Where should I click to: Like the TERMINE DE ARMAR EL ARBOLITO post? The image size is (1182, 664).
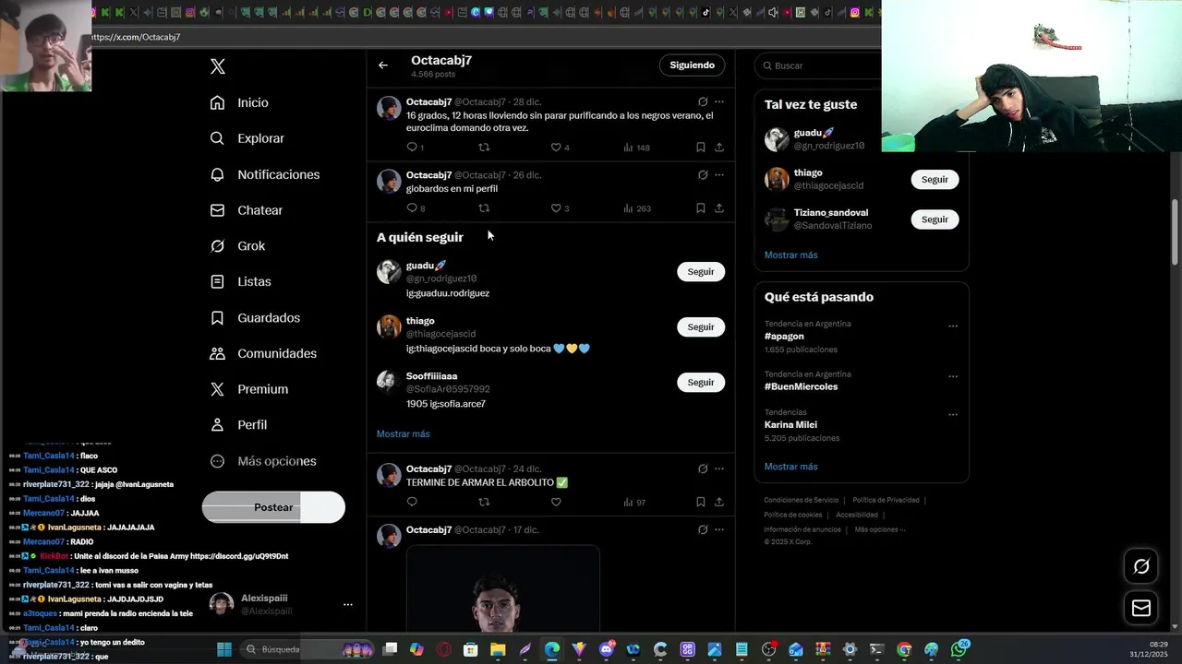pyautogui.click(x=556, y=502)
